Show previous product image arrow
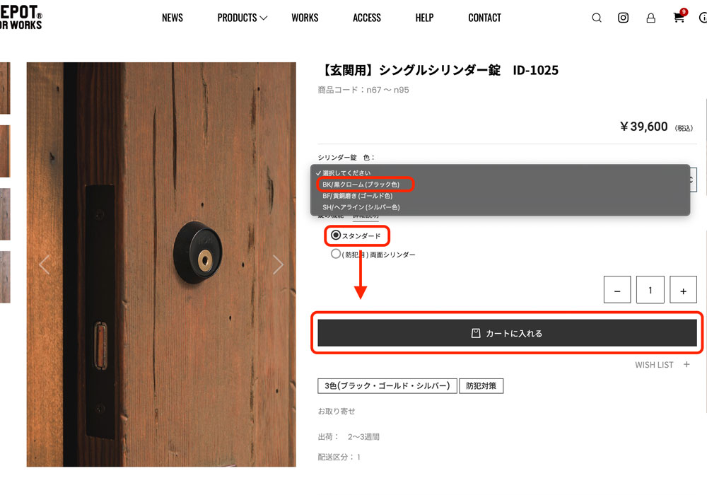The width and height of the screenshot is (707, 495). click(44, 264)
